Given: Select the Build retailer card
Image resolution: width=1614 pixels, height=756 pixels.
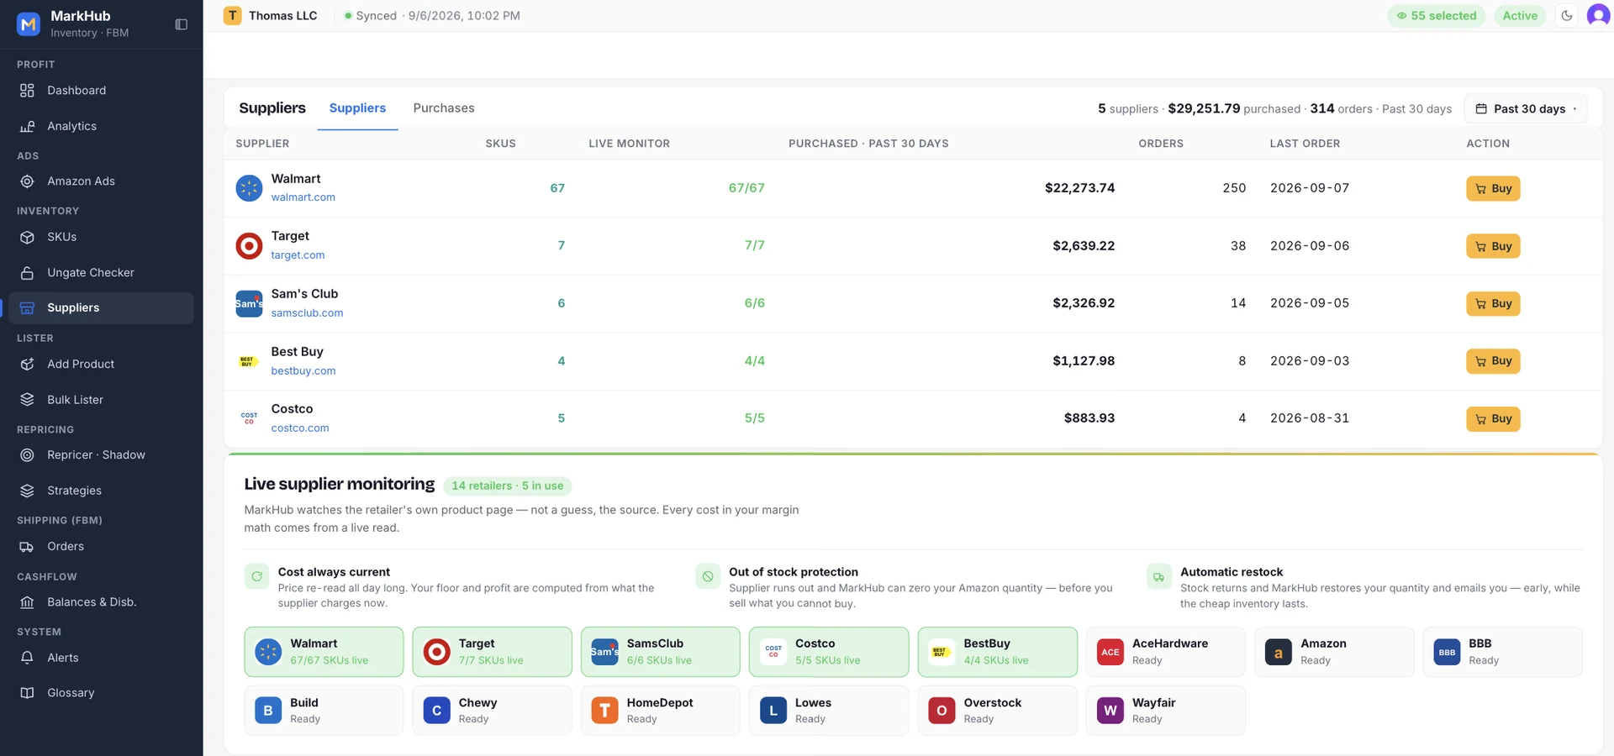Looking at the screenshot, I should point(324,711).
